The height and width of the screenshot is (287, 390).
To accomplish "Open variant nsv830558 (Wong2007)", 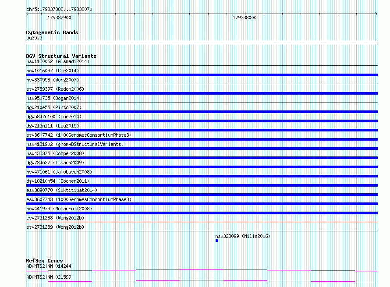I will tap(53, 80).
